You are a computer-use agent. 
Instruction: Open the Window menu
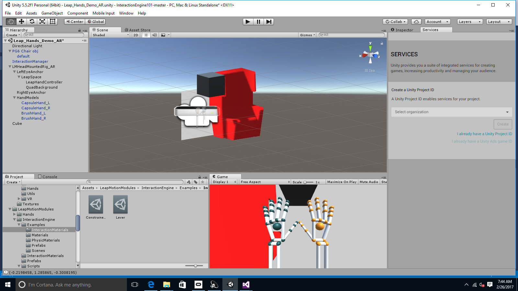click(126, 13)
